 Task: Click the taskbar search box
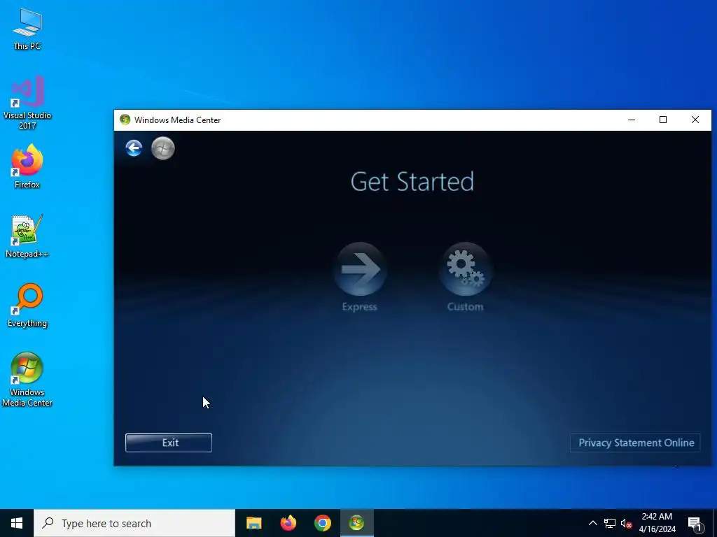(134, 523)
